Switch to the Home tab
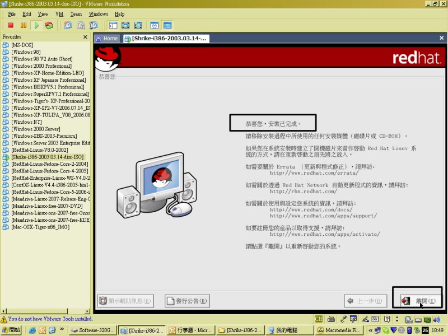The width and height of the screenshot is (448, 336). click(108, 39)
